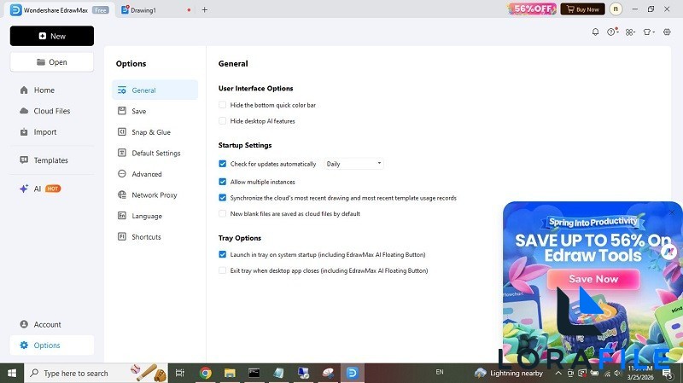Click the General settings icon
Viewport: 683px width, 383px height.
(x=122, y=90)
